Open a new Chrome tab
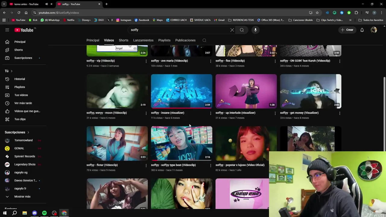 pos(106,4)
